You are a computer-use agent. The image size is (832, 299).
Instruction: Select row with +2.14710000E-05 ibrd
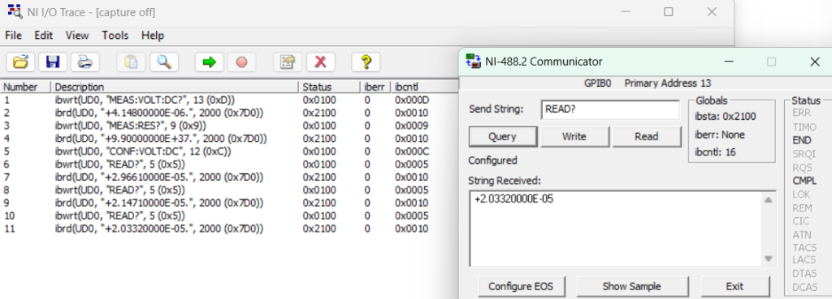pos(228,203)
